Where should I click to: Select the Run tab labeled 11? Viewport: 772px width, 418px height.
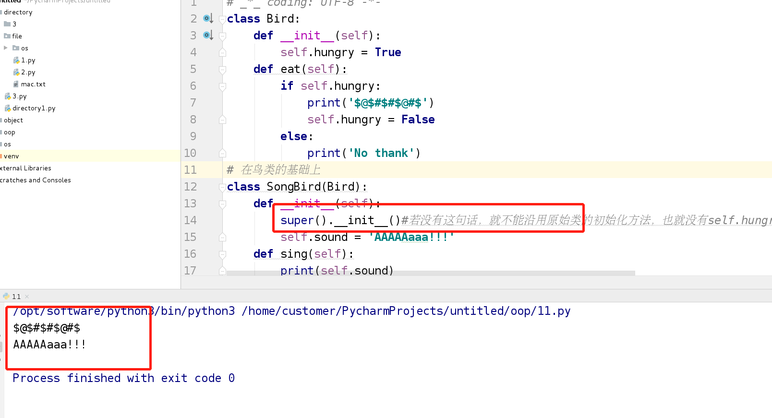pos(16,297)
